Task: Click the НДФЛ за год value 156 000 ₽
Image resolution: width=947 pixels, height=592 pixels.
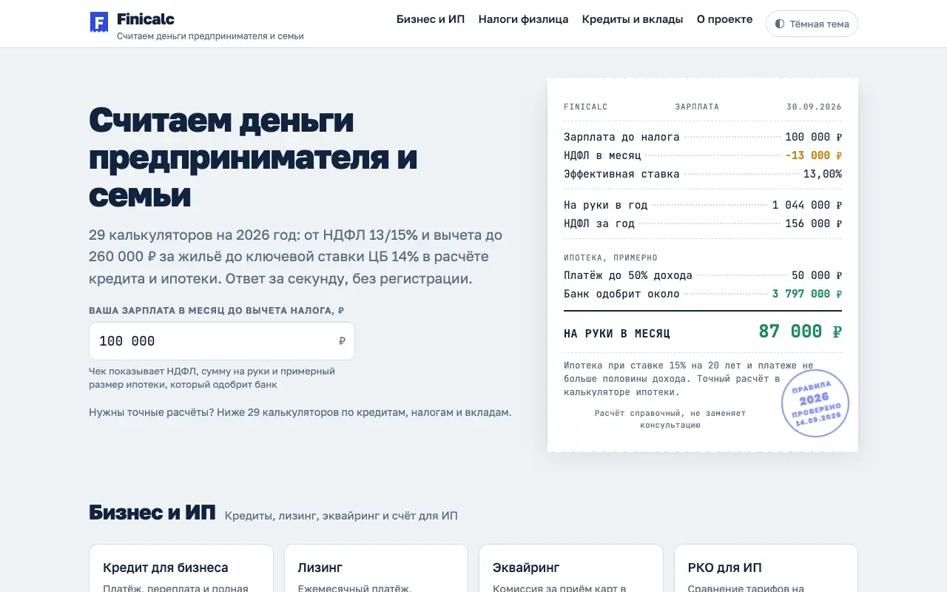Action: (814, 223)
